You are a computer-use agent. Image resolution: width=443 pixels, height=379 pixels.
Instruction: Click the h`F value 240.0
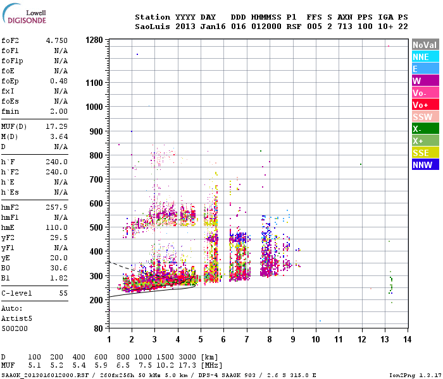57,162
